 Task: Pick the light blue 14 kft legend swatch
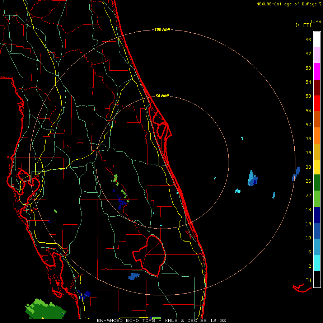click(x=317, y=247)
